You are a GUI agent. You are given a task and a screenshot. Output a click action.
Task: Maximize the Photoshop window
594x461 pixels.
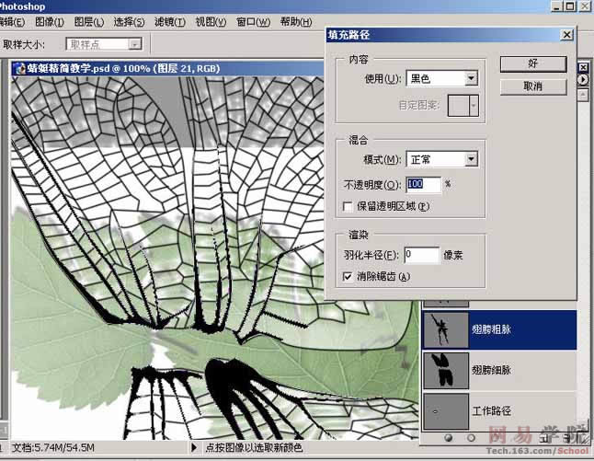[x=570, y=6]
